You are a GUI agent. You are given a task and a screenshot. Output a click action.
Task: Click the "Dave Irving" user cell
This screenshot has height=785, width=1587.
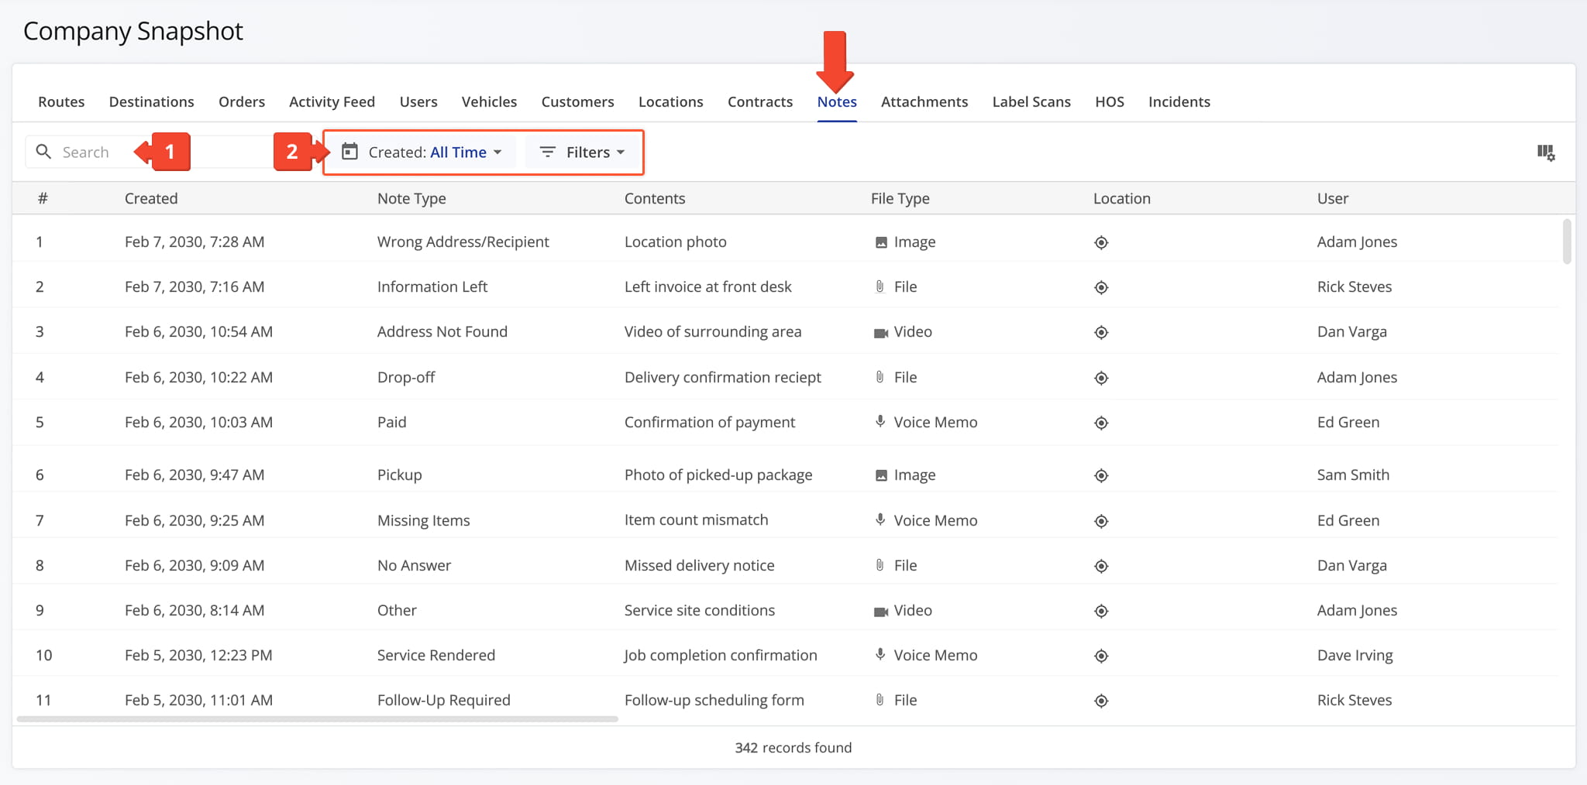click(1355, 655)
